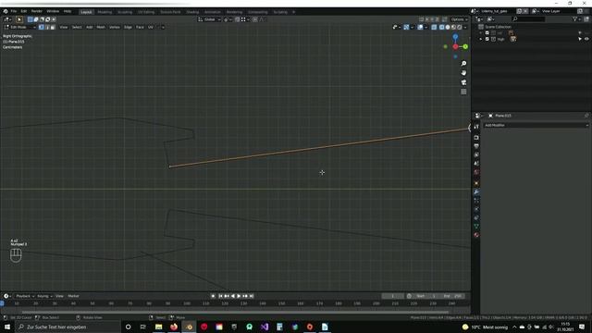Open the File menu
Image resolution: width=592 pixels, height=333 pixels.
[x=14, y=11]
